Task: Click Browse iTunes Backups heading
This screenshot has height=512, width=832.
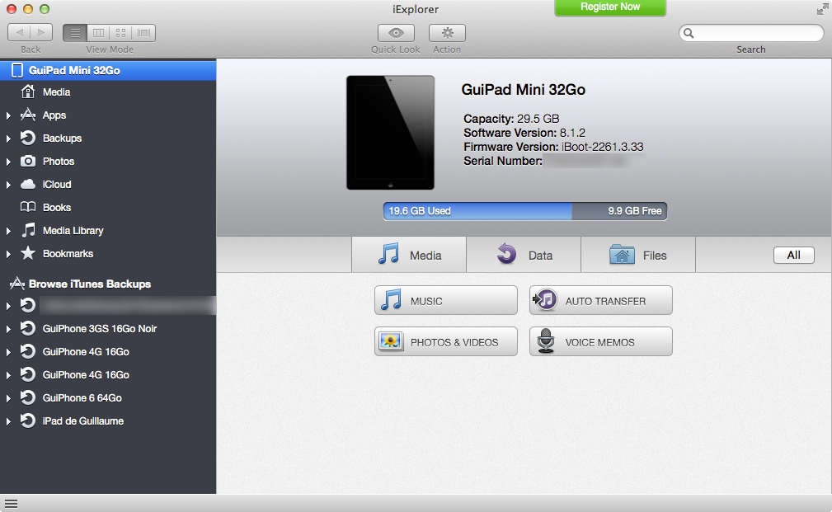Action: [90, 284]
